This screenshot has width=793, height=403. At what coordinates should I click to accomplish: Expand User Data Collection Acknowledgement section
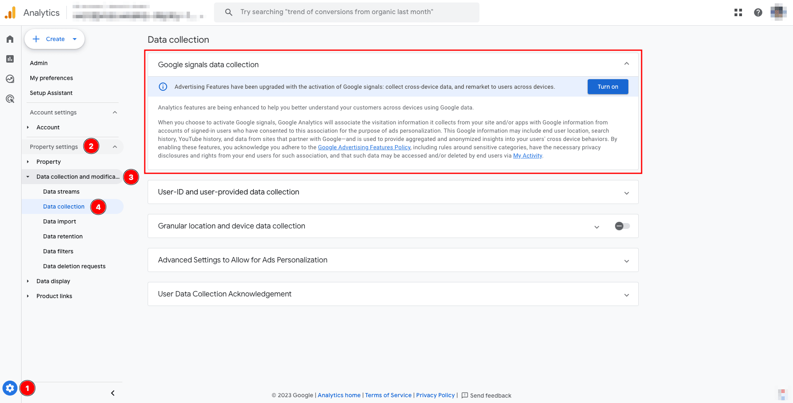[626, 295]
